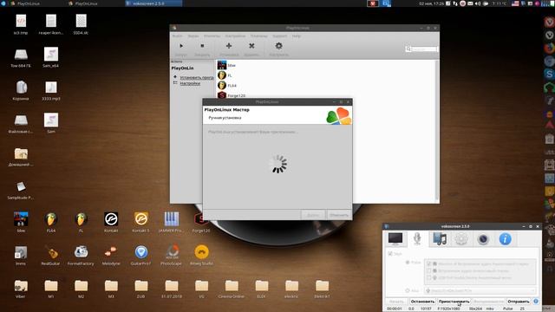Select the Alsa radio button in vokoscreen
The image size is (555, 312).
[408, 290]
